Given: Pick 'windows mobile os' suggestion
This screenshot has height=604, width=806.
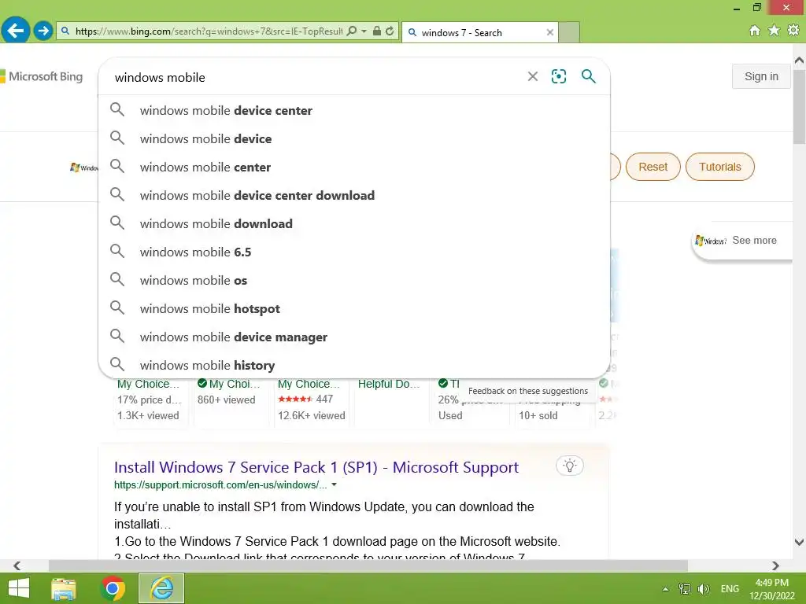Looking at the screenshot, I should point(354,280).
